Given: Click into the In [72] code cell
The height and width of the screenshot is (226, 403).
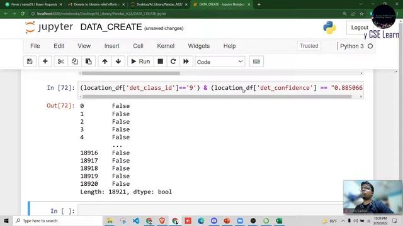Looking at the screenshot, I should (x=220, y=88).
